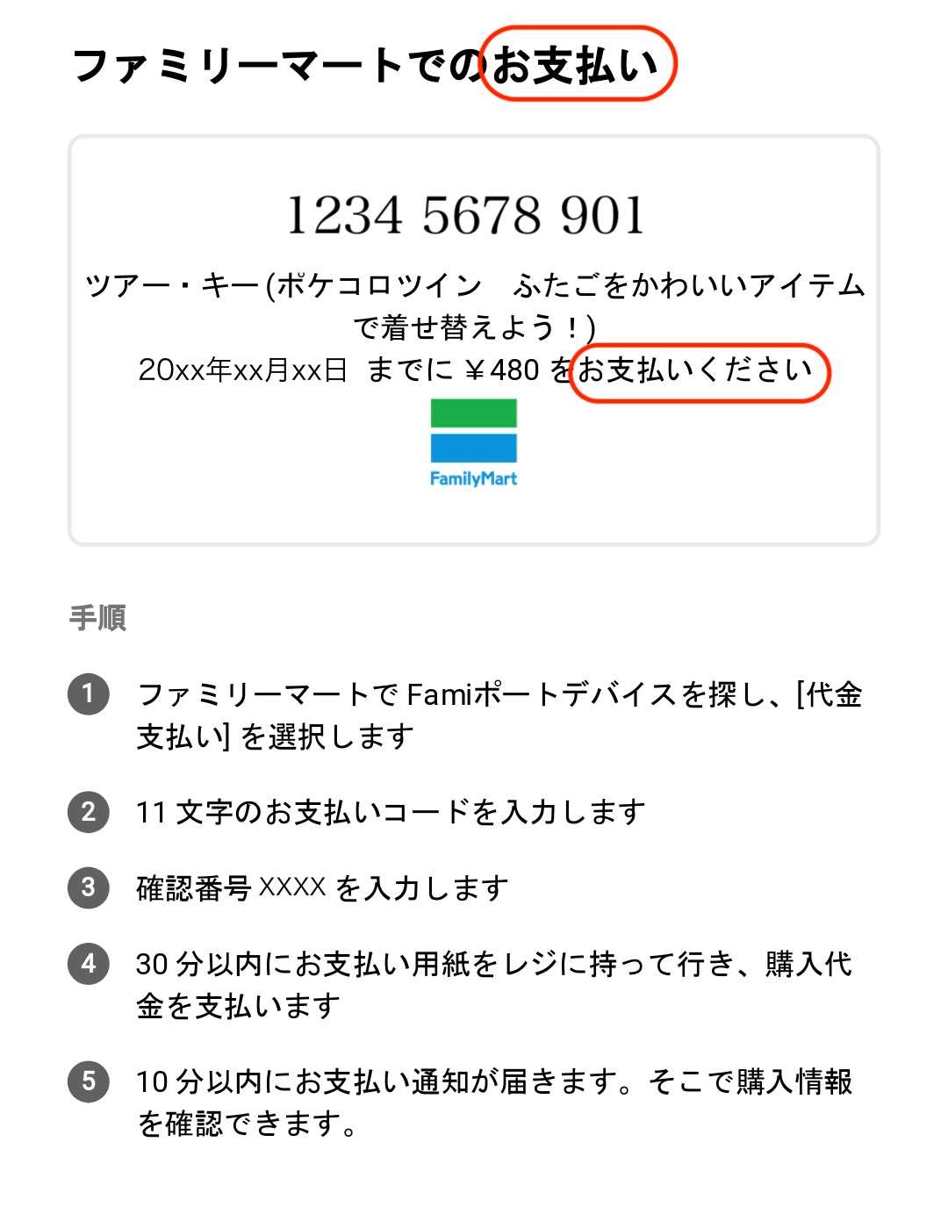
Task: Click the FamilyMart wordmark under logo
Action: 473,478
